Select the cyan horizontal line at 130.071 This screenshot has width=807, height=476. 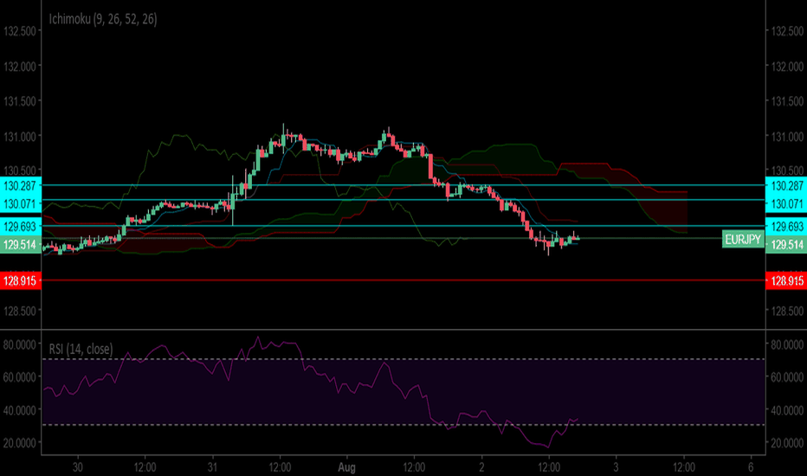coord(403,200)
